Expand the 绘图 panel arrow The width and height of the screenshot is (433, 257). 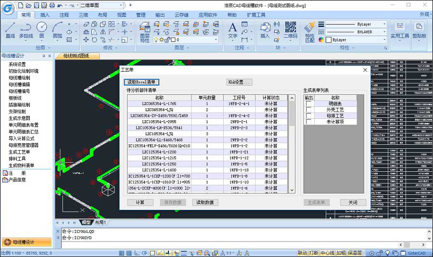[x=50, y=48]
